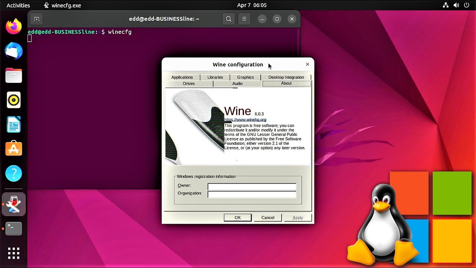The height and width of the screenshot is (268, 476).
Task: Open the Audio tab
Action: pyautogui.click(x=238, y=83)
